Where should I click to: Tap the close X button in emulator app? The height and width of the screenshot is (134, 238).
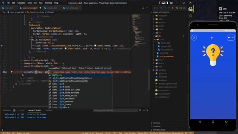[194, 38]
